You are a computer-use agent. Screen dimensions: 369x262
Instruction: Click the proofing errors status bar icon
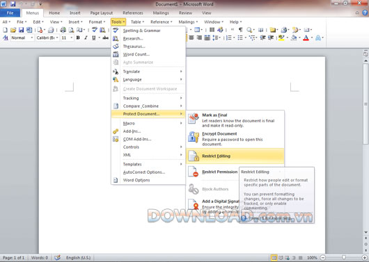click(x=57, y=258)
